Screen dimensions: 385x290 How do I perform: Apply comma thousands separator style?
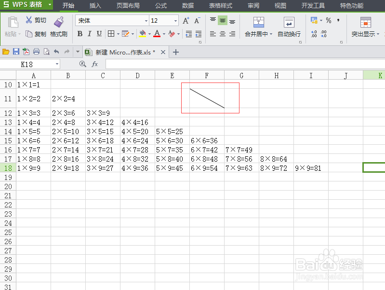(338, 20)
